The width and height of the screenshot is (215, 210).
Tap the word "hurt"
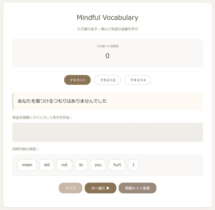tap(117, 165)
